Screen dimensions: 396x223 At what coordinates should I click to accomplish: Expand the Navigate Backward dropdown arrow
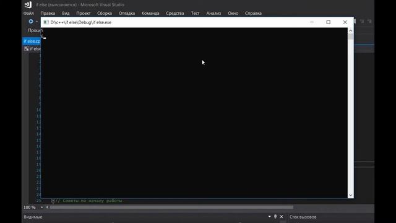[x=37, y=22]
